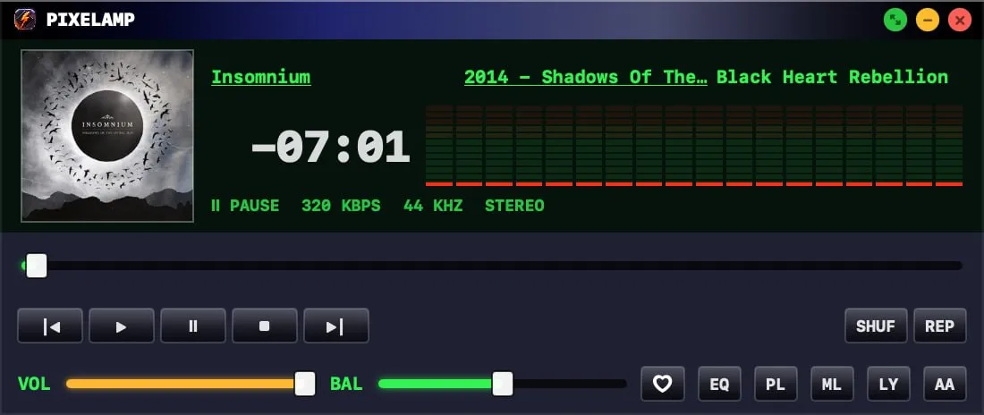Open the ML media library panel
This screenshot has height=415, width=984.
point(832,384)
